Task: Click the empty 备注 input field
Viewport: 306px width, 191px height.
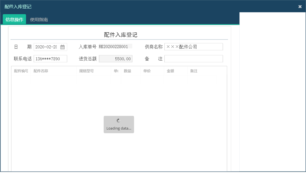Action: 193,58
